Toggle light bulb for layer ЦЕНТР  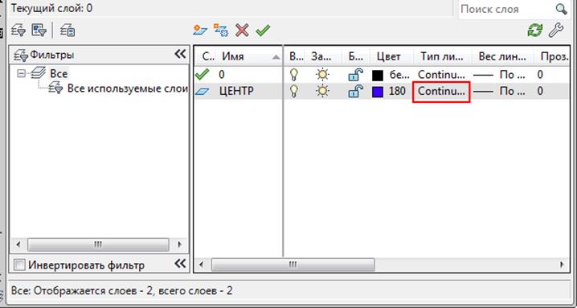293,91
